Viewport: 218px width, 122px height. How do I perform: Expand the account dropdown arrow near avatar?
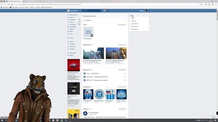pyautogui.click(x=148, y=11)
